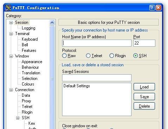This screenshot has height=129, width=168.
Task: Collapse the Terminal tree node
Action: 11,34
